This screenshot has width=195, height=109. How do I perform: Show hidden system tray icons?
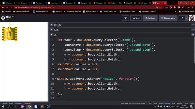pos(155,107)
